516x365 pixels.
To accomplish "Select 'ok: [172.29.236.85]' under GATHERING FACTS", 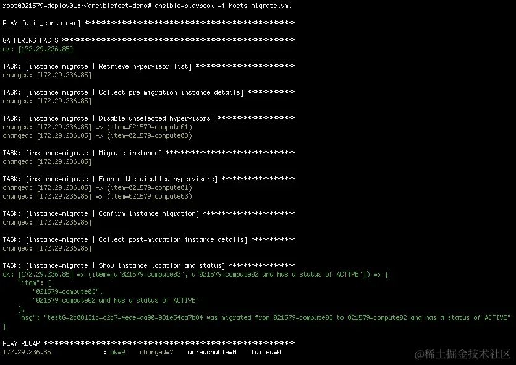I will pyautogui.click(x=38, y=49).
